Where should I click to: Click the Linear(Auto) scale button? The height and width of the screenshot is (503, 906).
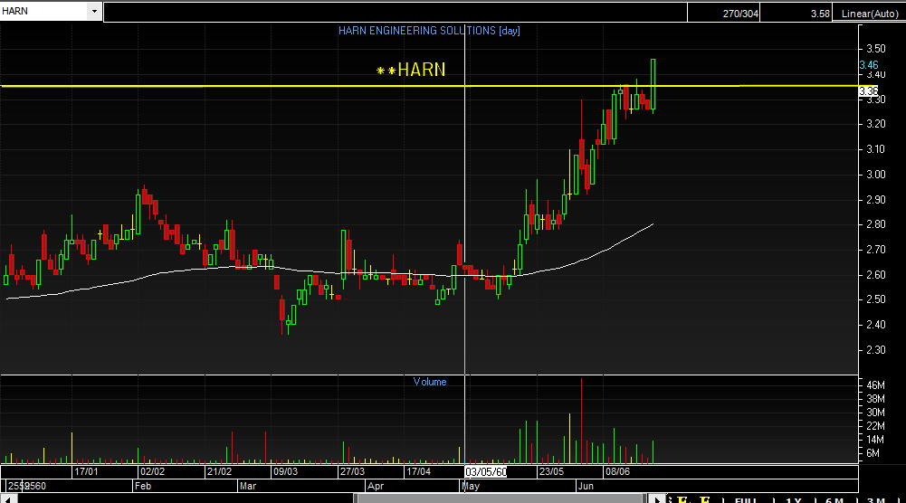869,14
